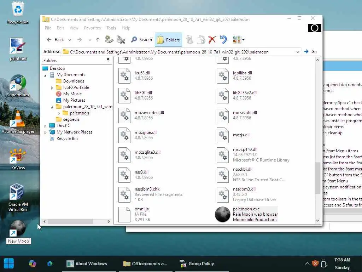This screenshot has height=272, width=362.
Task: Click the blue Undo toolbar icon
Action: (x=223, y=40)
